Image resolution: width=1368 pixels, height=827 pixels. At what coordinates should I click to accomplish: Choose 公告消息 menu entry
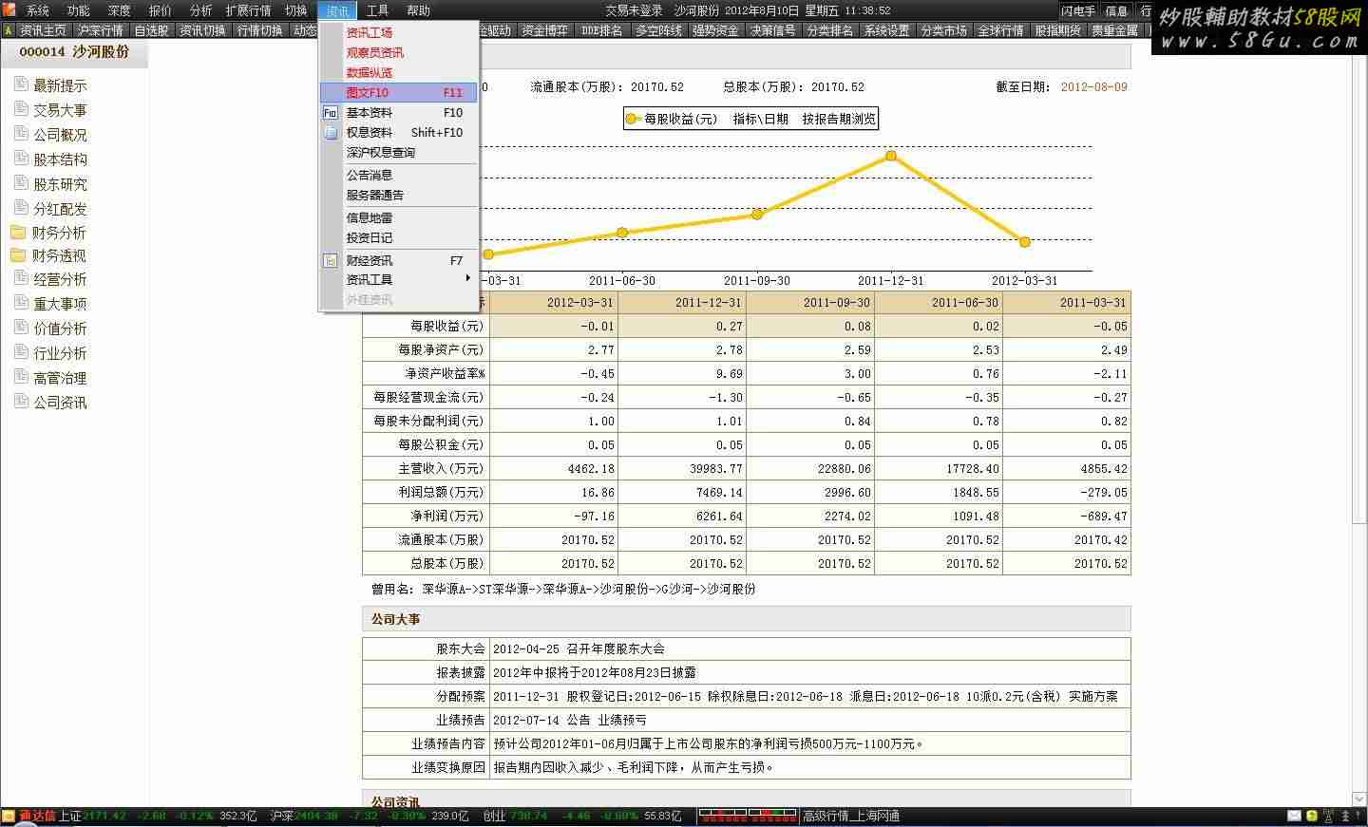point(398,175)
